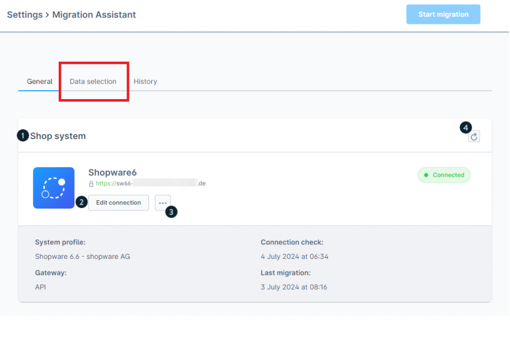
Task: Click the Connected status badge
Action: pos(444,175)
